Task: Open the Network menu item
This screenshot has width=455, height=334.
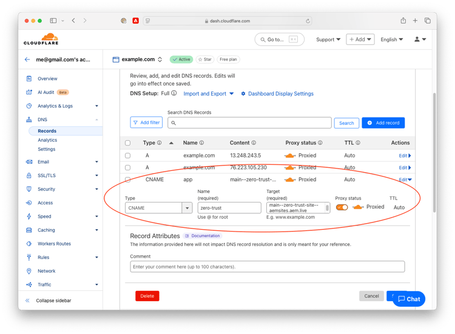Action: click(47, 271)
